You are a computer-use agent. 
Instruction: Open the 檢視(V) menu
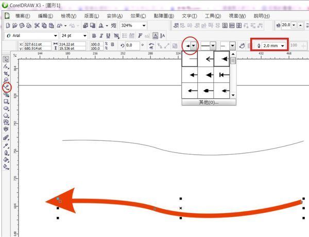click(68, 16)
